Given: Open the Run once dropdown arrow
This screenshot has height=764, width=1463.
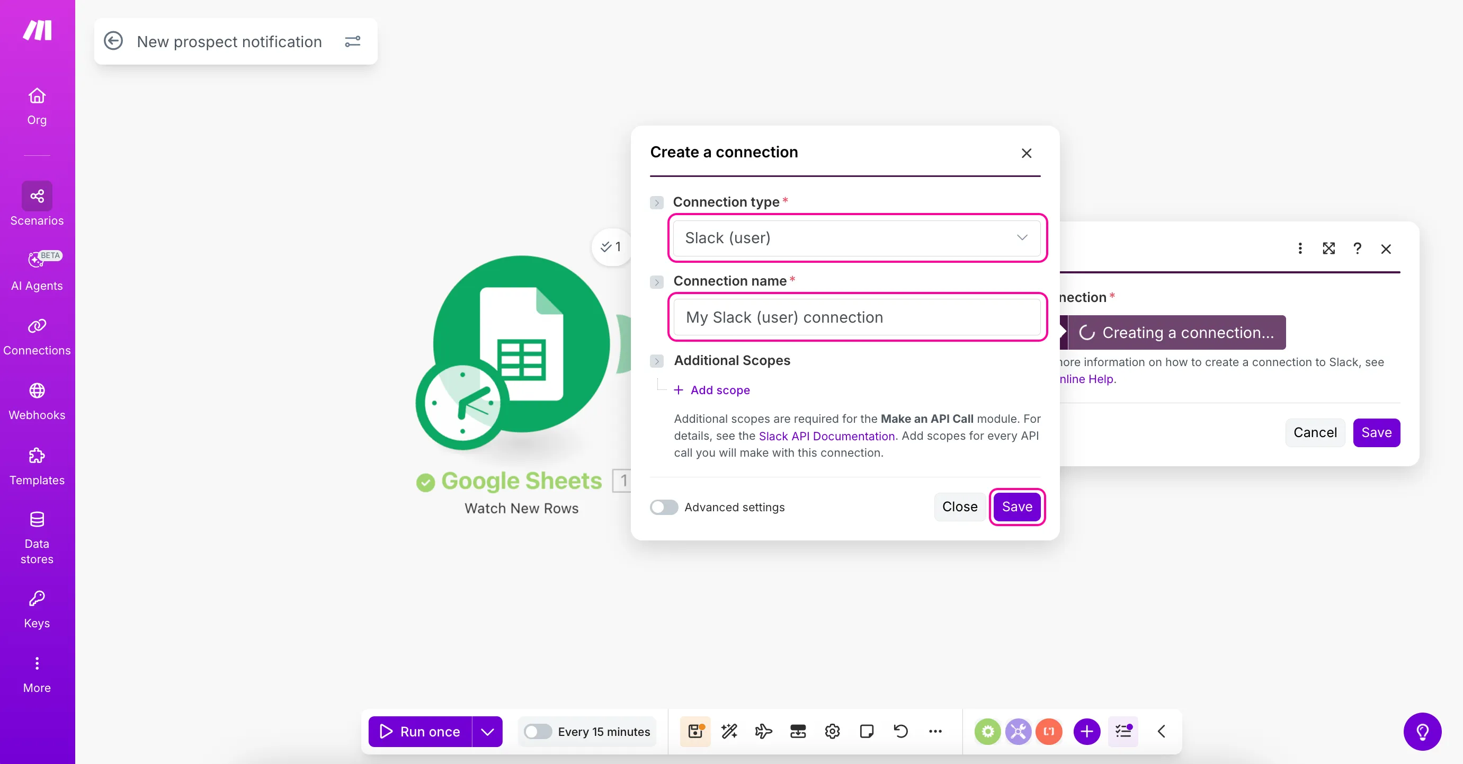Looking at the screenshot, I should tap(487, 732).
